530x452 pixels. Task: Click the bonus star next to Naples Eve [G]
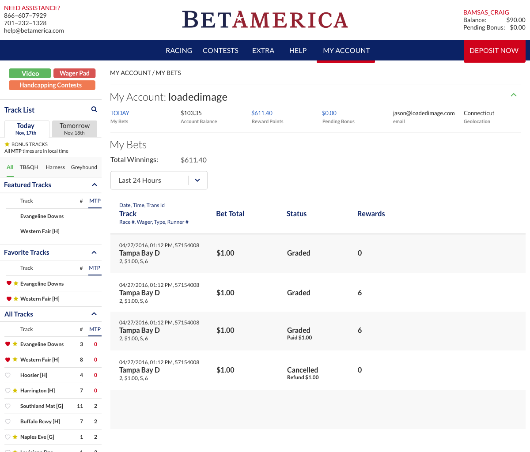point(15,437)
